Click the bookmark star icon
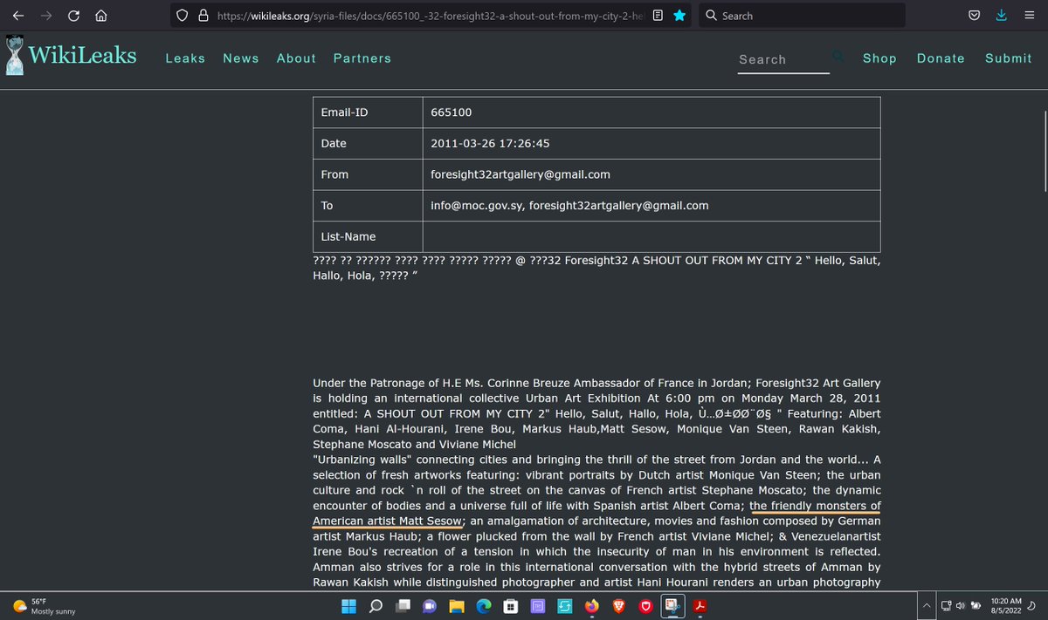 click(679, 15)
